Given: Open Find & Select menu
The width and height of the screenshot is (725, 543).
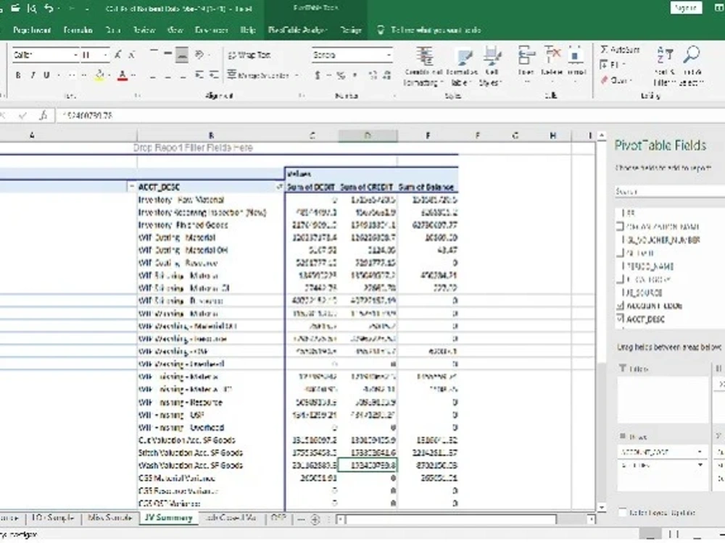Looking at the screenshot, I should [692, 66].
